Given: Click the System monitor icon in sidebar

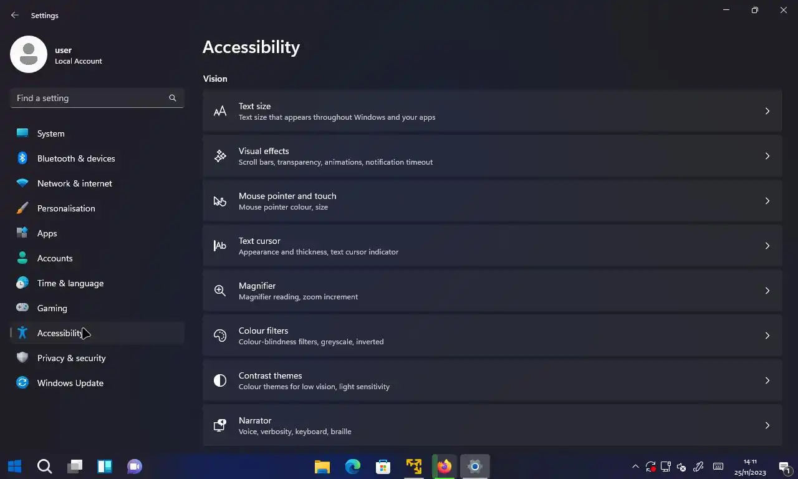Looking at the screenshot, I should pyautogui.click(x=22, y=133).
